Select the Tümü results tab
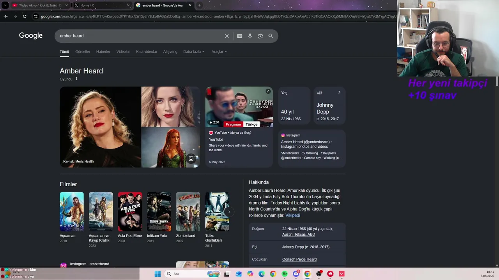Screen dimensions: 499x280 click(64, 52)
